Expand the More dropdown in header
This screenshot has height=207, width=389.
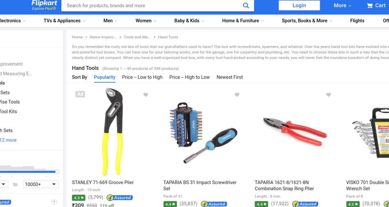point(342,5)
